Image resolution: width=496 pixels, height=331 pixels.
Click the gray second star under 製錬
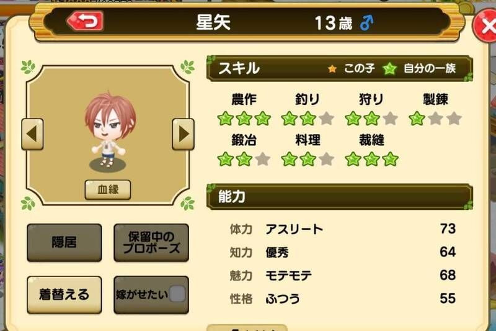tap(436, 119)
